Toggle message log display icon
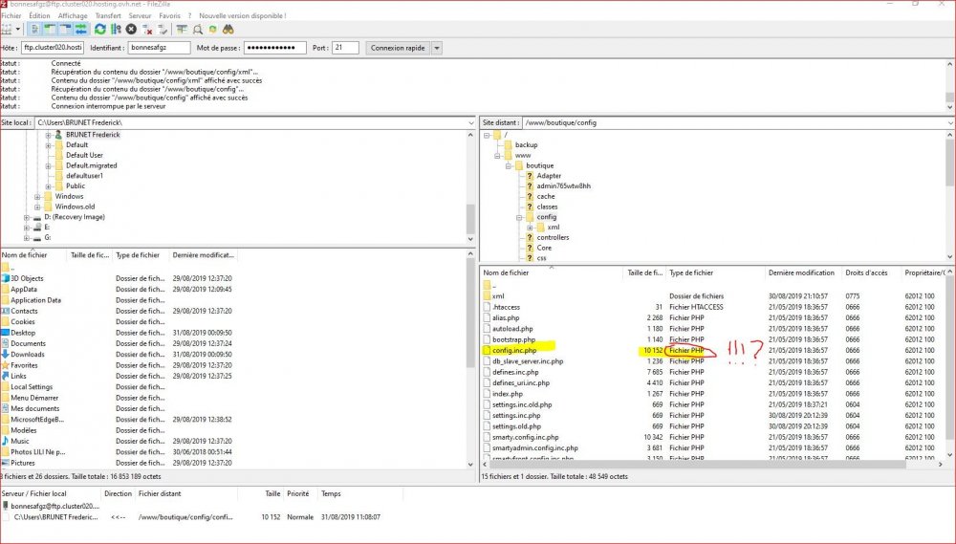956x544 pixels. click(34, 30)
